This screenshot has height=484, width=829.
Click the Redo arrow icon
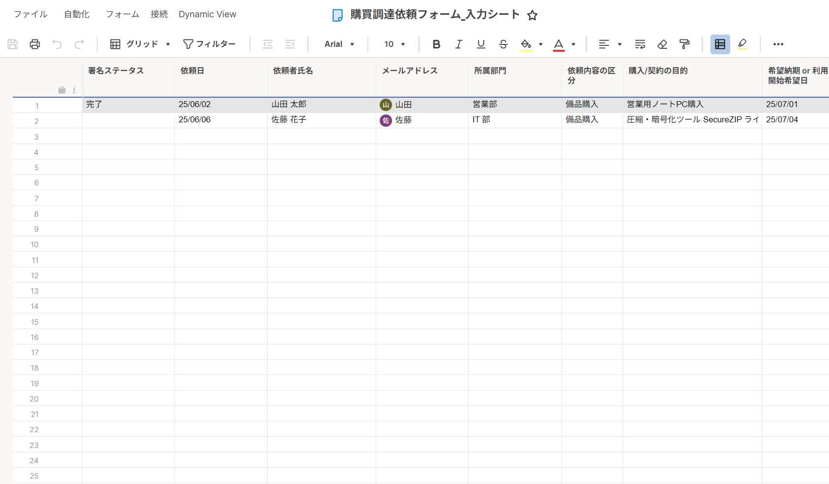point(79,44)
